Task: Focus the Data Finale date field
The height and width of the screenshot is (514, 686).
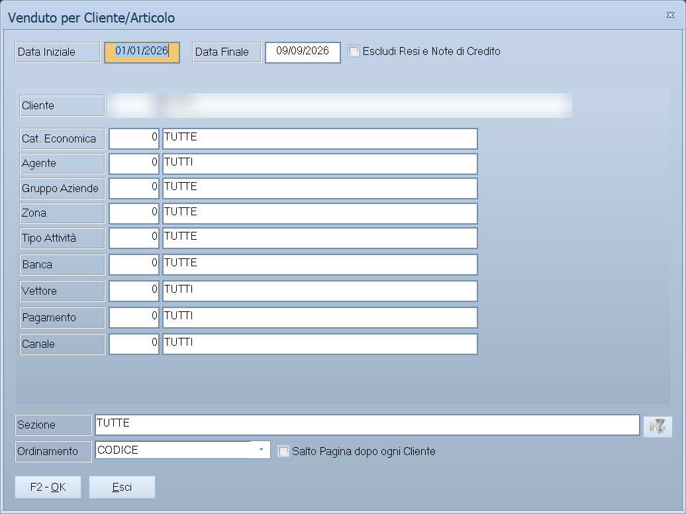Action: pos(303,52)
